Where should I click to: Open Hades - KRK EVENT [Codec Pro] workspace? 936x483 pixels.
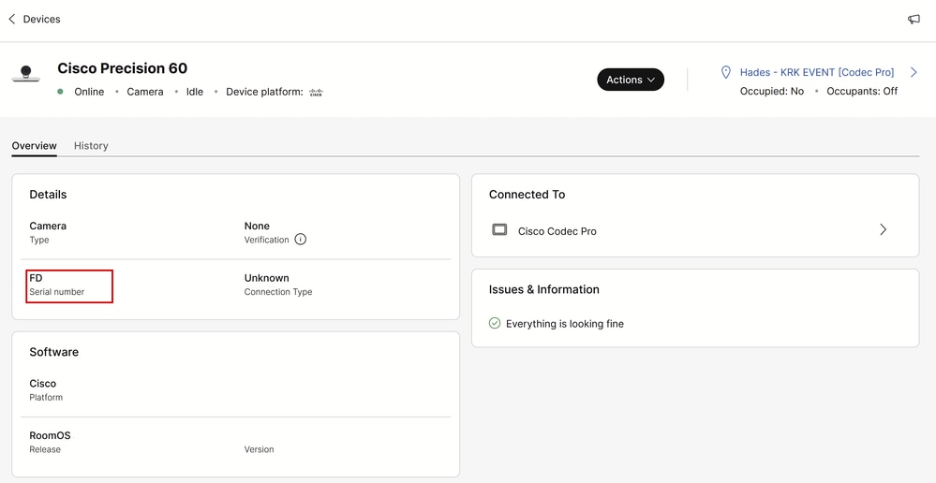point(817,72)
